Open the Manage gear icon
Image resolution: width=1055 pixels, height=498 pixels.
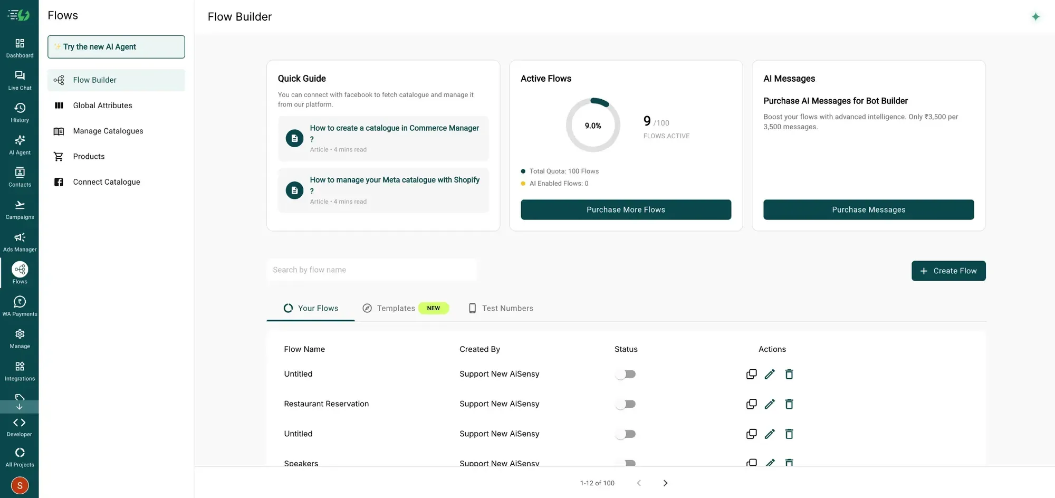(x=20, y=339)
